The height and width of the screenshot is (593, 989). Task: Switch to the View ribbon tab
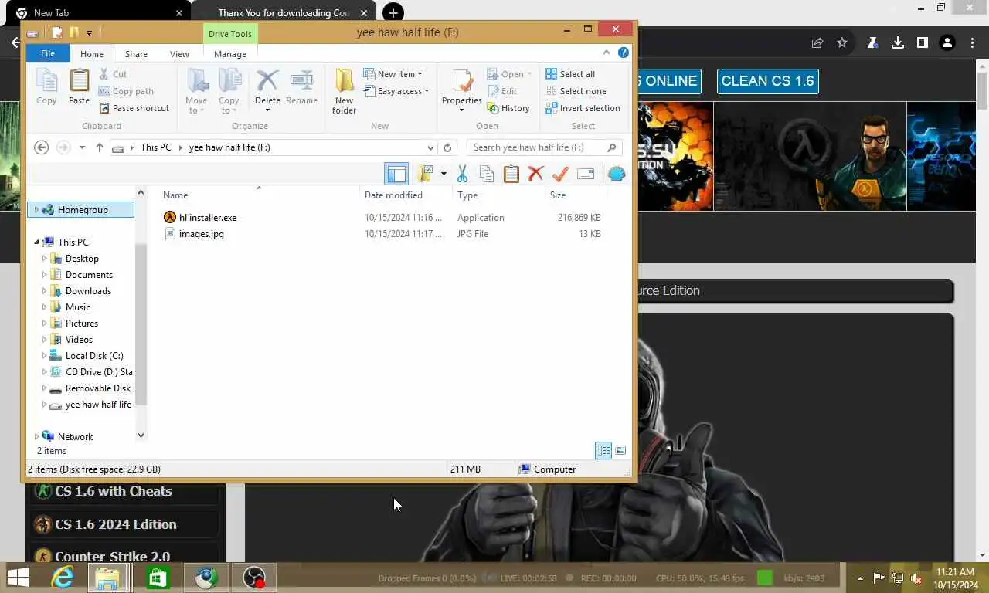pyautogui.click(x=179, y=54)
